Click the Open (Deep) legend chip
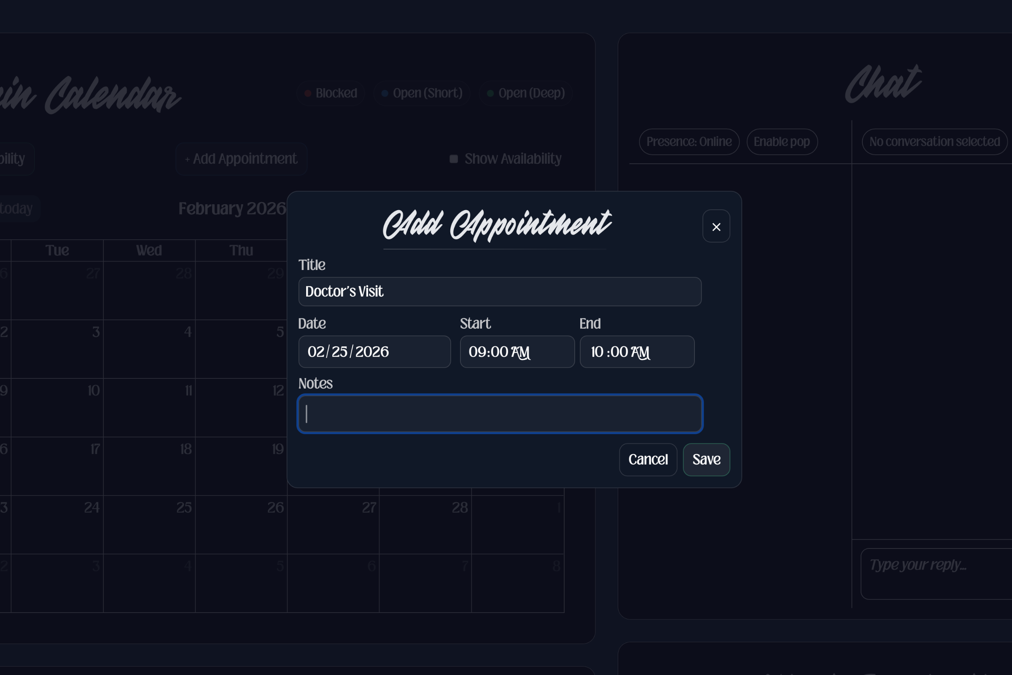This screenshot has width=1012, height=675. pyautogui.click(x=525, y=93)
